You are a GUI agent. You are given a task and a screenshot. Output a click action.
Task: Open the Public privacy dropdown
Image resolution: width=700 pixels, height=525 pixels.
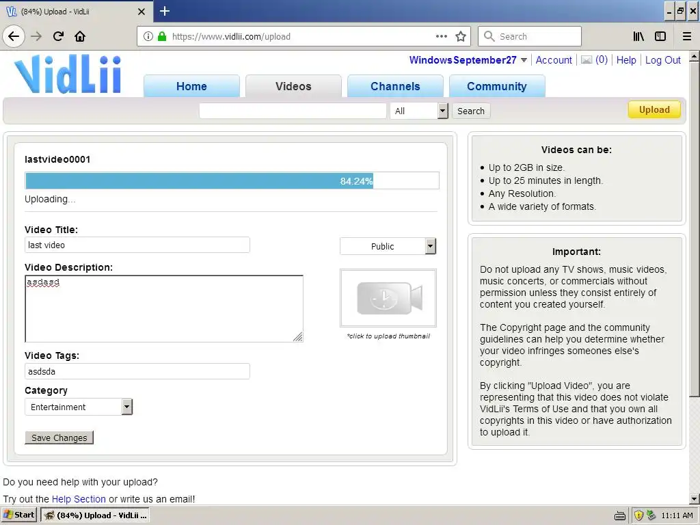pos(388,246)
